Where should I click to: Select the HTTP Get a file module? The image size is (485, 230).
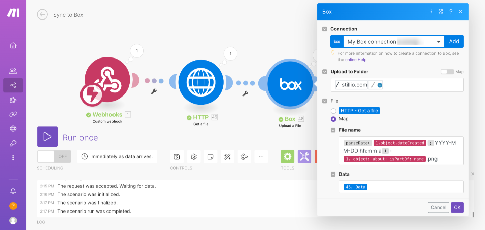[201, 82]
